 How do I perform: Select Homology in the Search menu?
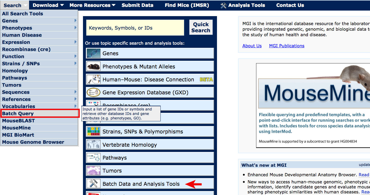[x=39, y=71]
